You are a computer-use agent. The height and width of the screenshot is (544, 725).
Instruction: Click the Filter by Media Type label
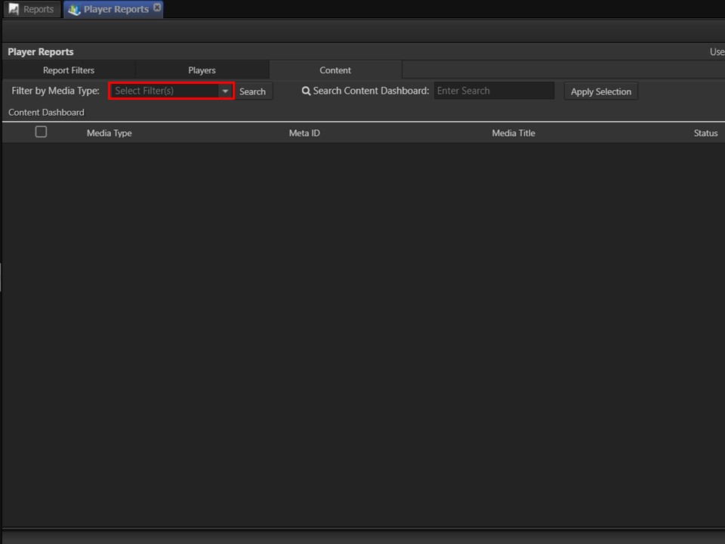pyautogui.click(x=55, y=91)
